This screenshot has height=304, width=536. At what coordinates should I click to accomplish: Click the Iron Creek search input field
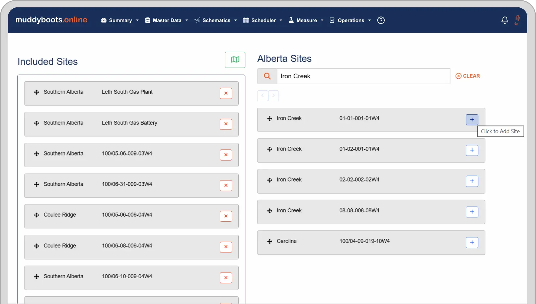tap(363, 76)
